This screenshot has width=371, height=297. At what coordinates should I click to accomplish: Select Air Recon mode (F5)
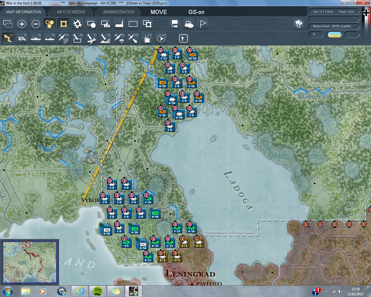(63, 38)
